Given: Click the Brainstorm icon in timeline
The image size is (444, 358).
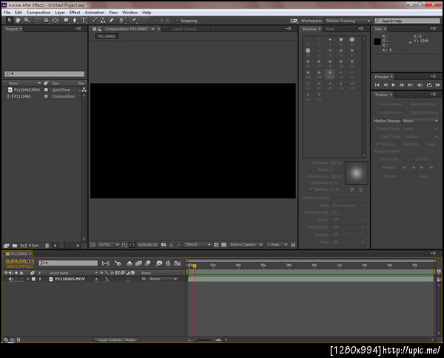Looking at the screenshot, I should (x=159, y=263).
